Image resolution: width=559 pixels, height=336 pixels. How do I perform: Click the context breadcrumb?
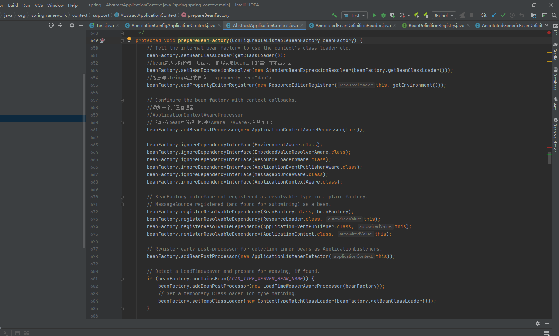(x=80, y=15)
